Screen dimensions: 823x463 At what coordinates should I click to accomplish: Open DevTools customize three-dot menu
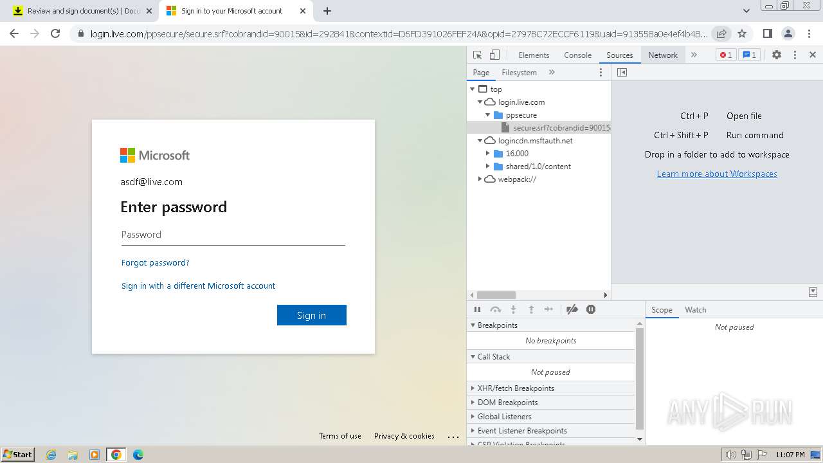coord(795,55)
